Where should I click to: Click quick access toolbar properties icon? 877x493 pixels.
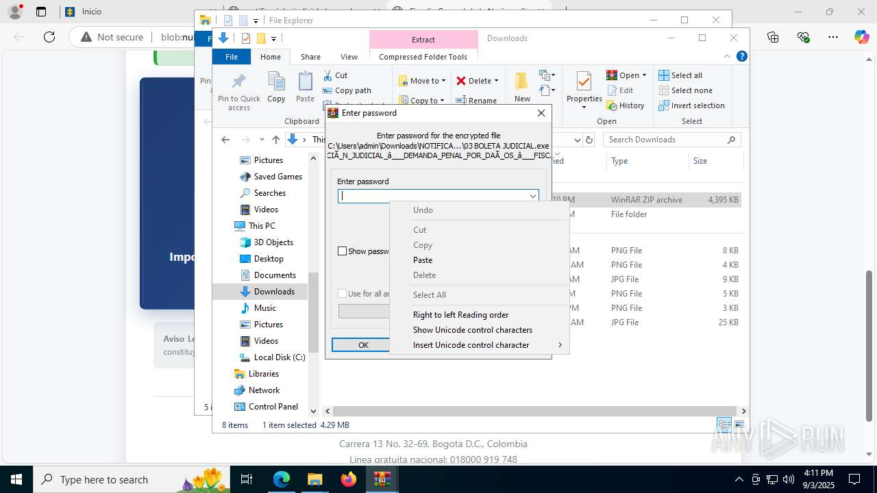click(x=246, y=38)
